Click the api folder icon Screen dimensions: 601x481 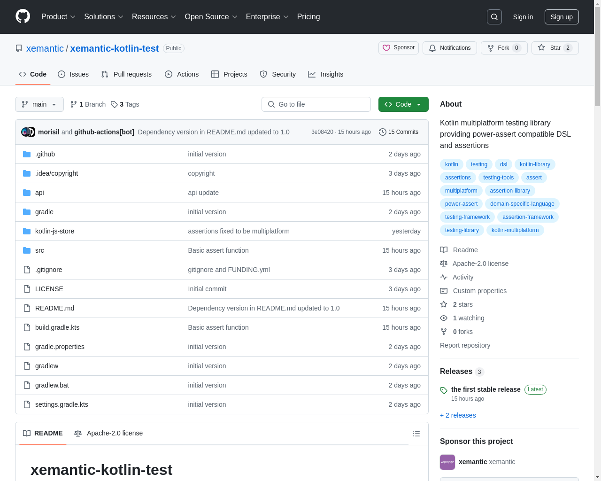(x=27, y=193)
